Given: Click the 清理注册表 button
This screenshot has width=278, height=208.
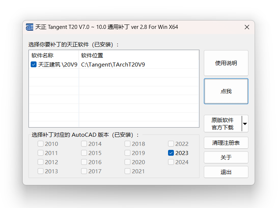Looking at the screenshot, I should [226, 143].
